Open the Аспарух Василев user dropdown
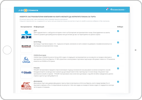The image size is (142, 100). [118, 9]
